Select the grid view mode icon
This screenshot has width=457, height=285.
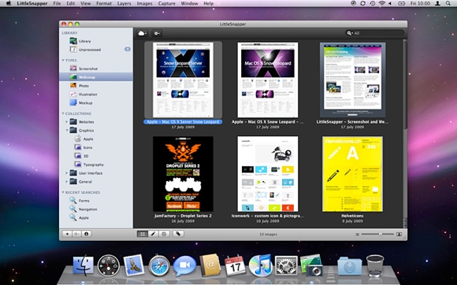click(x=143, y=234)
